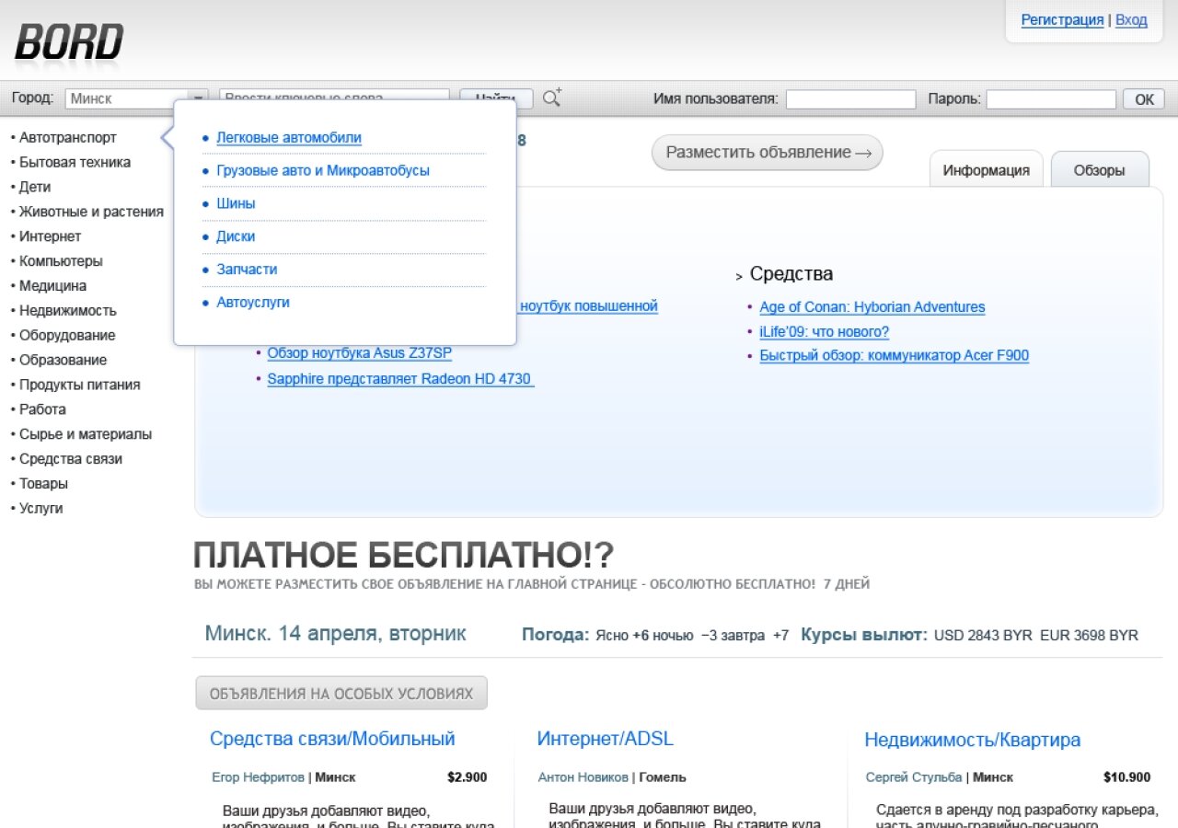The width and height of the screenshot is (1178, 828).
Task: Choose Грузовые авто и Микроавтобусы
Action: coord(323,171)
